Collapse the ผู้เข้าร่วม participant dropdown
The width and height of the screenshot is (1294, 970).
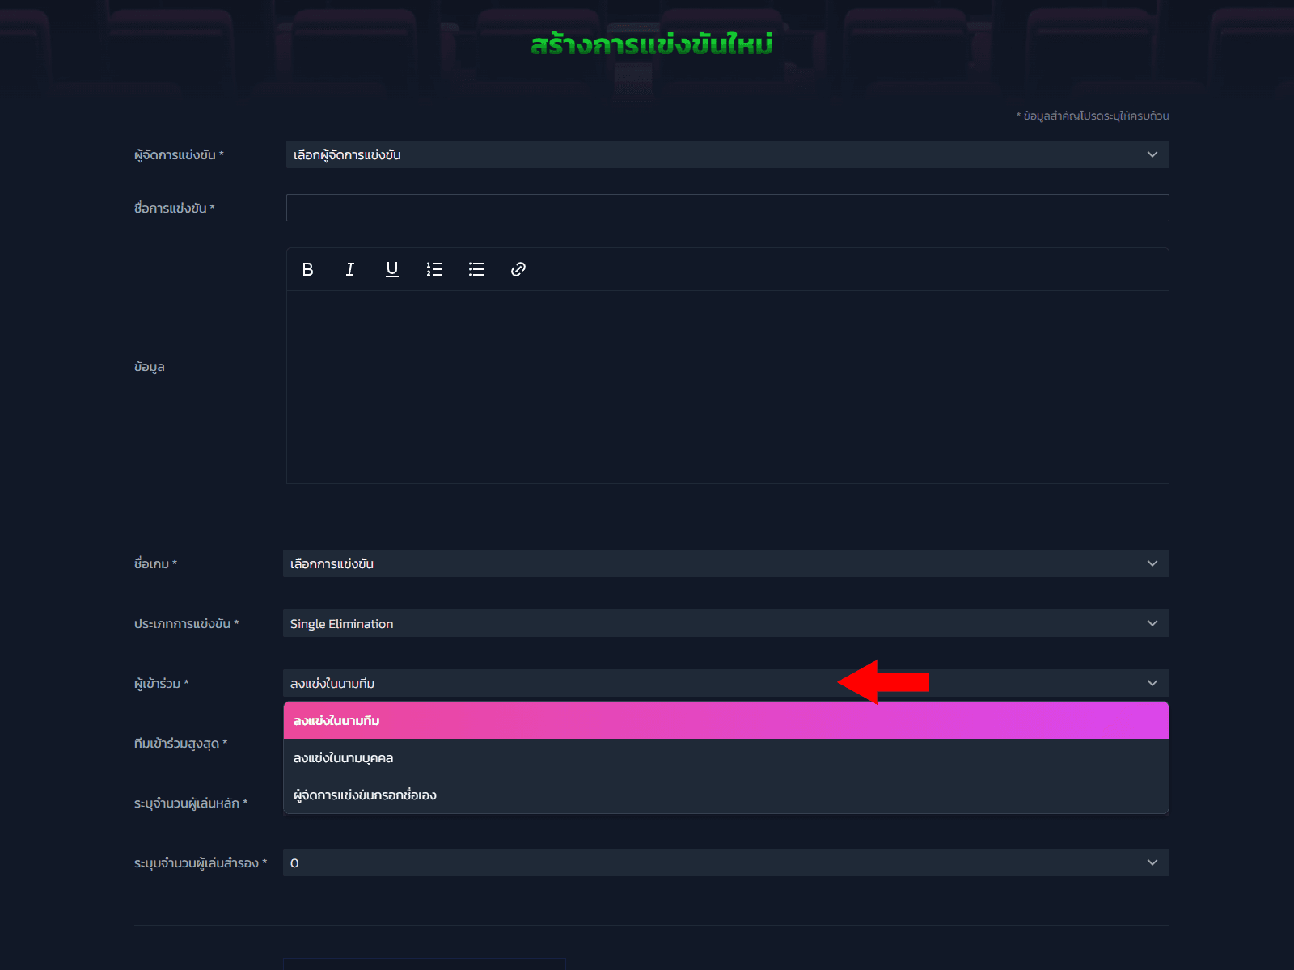[725, 683]
